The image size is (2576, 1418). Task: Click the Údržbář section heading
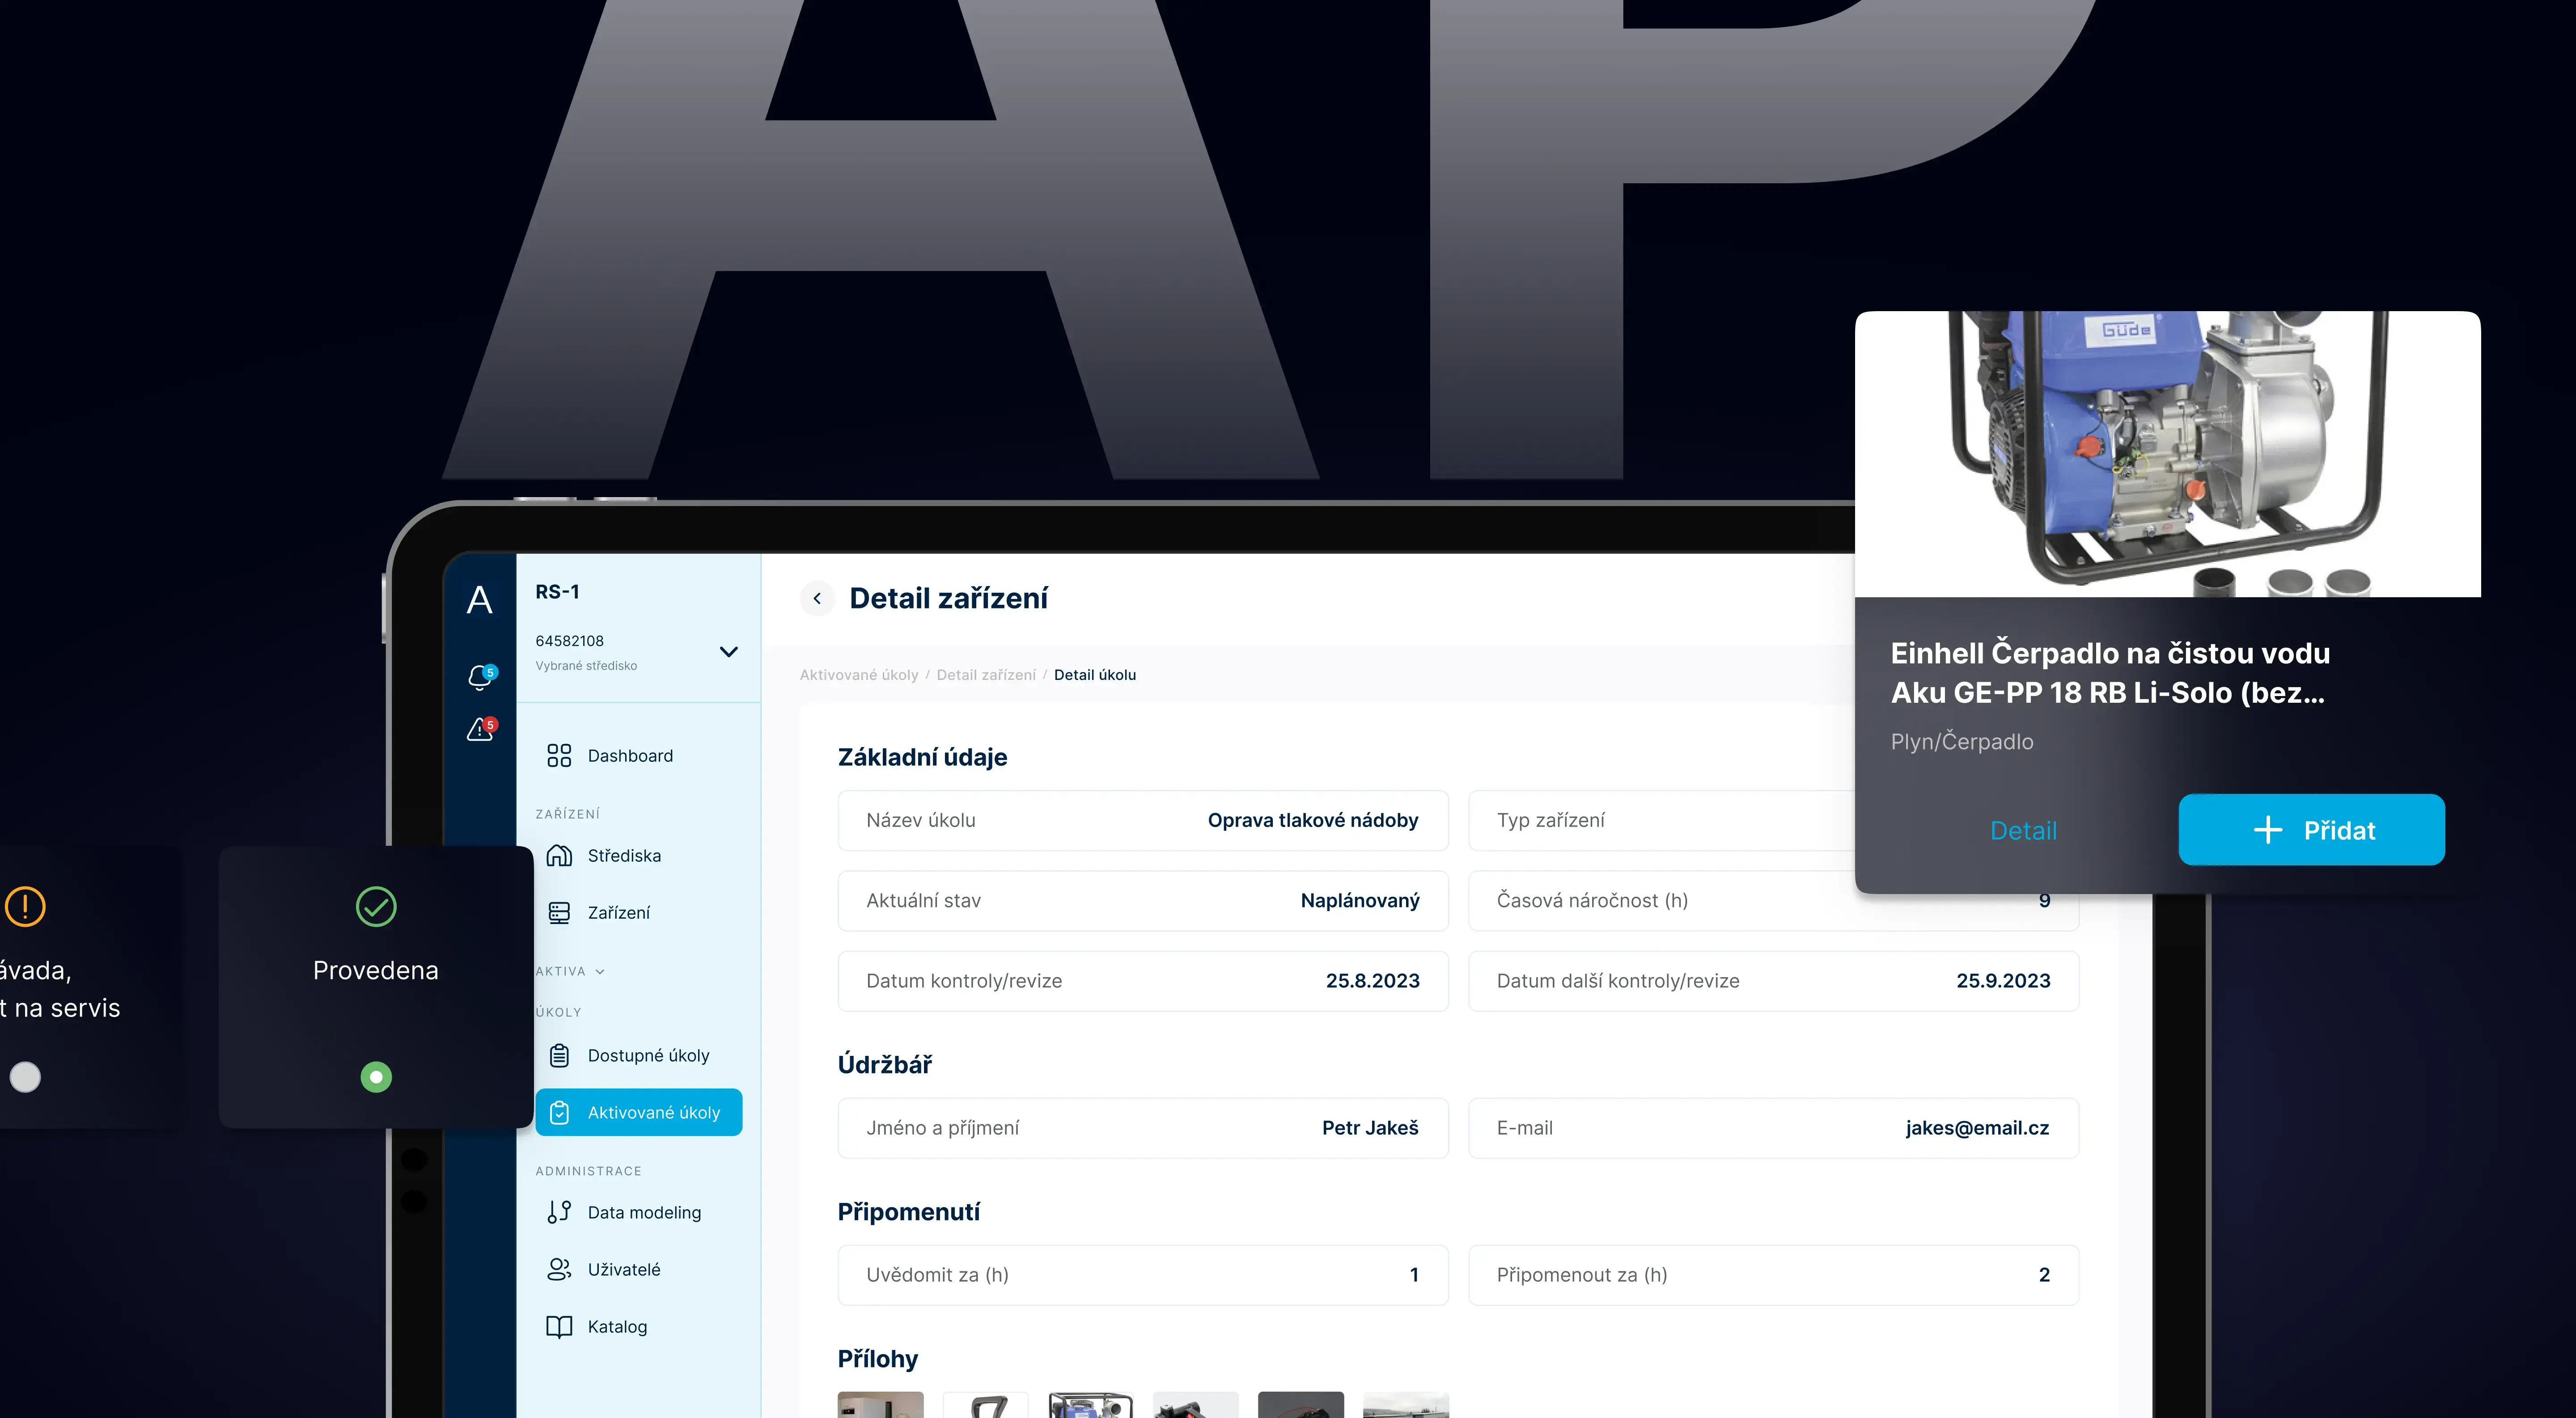[x=885, y=1064]
